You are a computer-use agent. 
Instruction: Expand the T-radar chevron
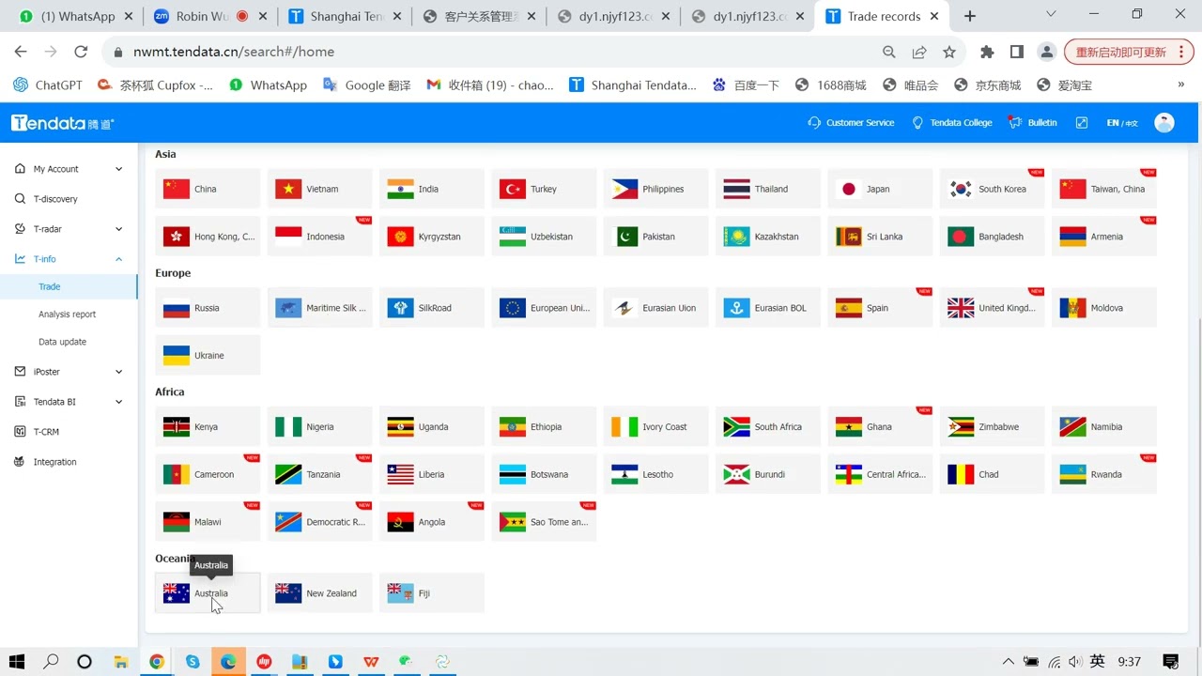(118, 229)
